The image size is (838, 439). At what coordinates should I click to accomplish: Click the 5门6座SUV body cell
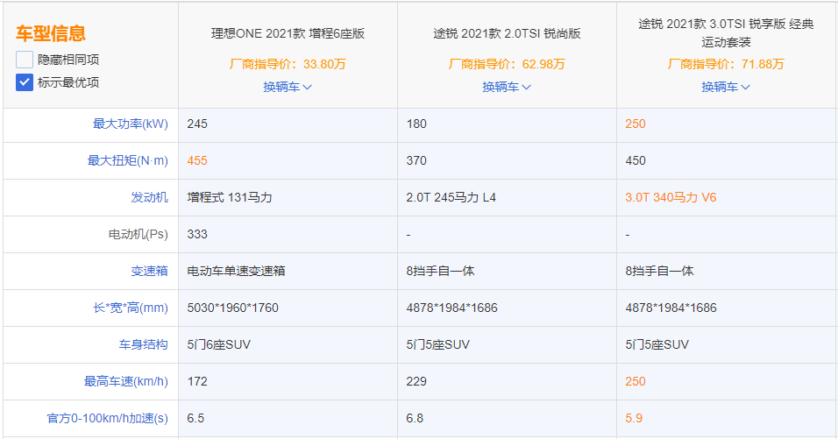click(x=218, y=345)
